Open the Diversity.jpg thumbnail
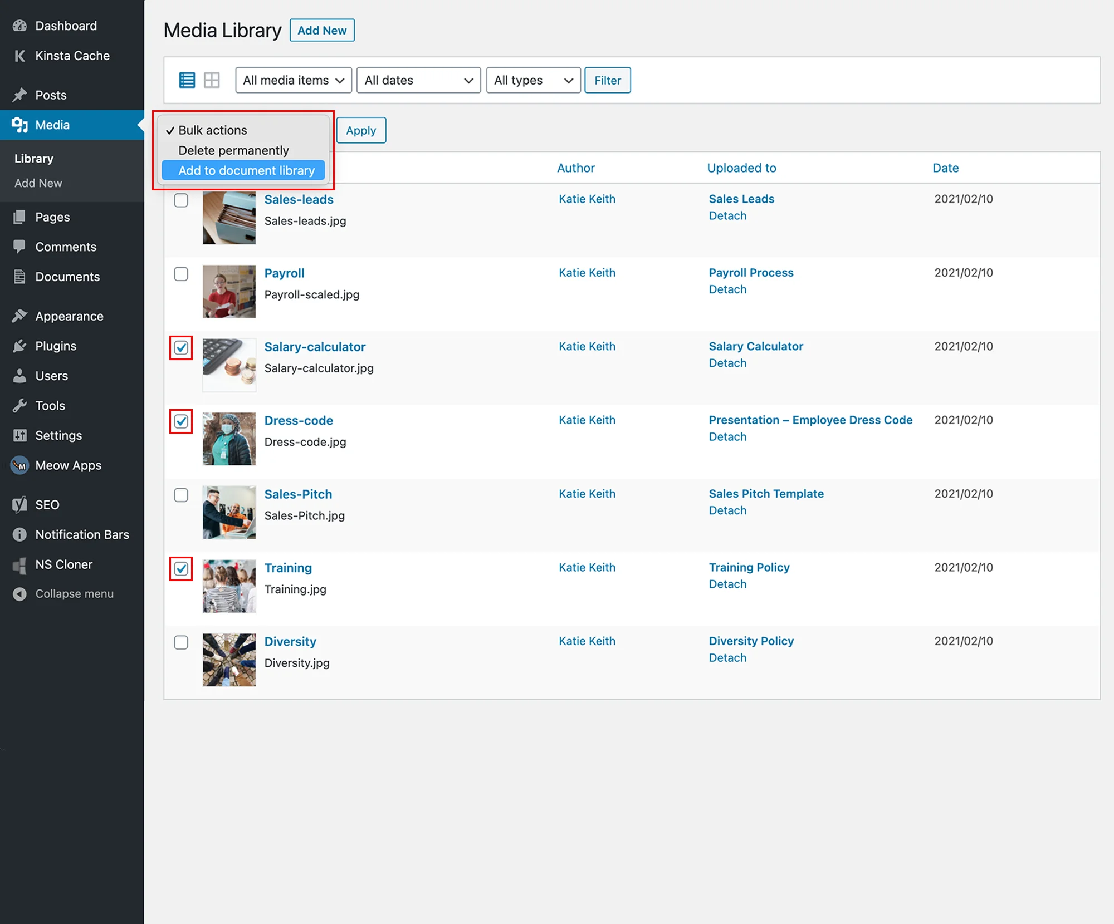This screenshot has height=924, width=1114. 229,660
